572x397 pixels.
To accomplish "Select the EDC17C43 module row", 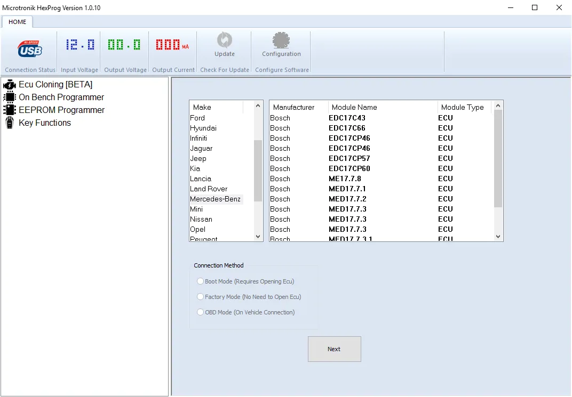I will [x=381, y=118].
